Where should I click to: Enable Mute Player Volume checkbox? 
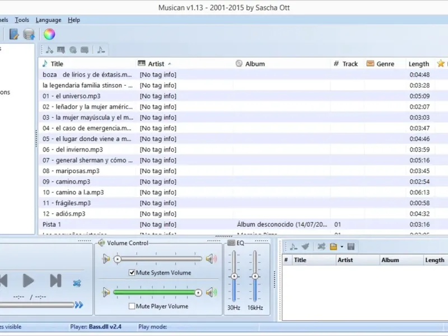(x=132, y=306)
